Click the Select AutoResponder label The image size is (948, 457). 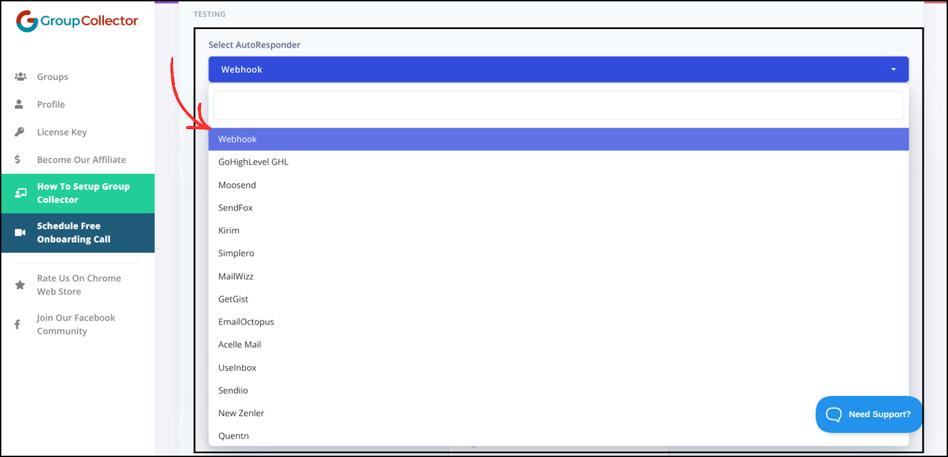pyautogui.click(x=254, y=45)
